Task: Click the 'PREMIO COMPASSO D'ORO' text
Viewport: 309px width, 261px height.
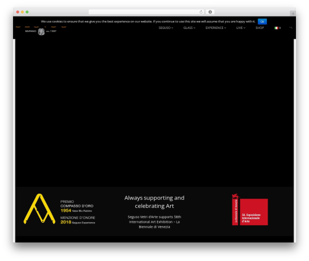Action: pyautogui.click(x=77, y=204)
